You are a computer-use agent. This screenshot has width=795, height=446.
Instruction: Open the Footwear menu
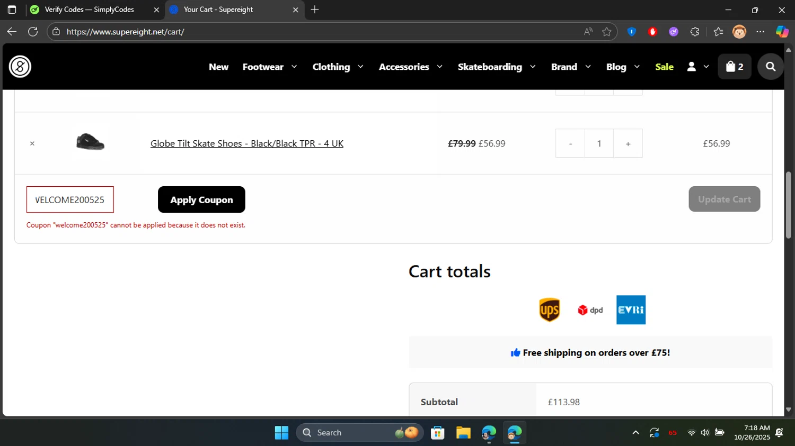click(263, 67)
